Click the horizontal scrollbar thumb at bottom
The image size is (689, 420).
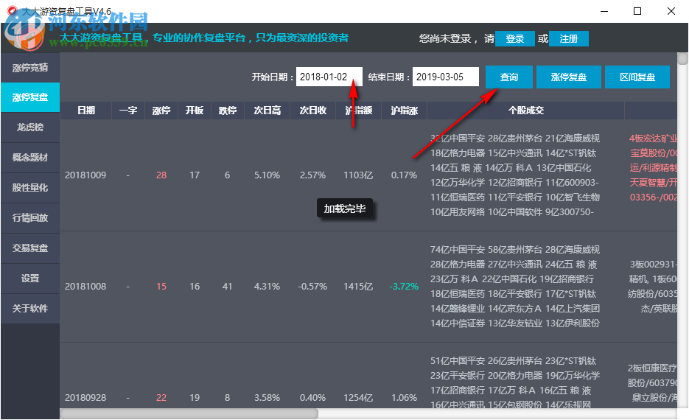189,413
